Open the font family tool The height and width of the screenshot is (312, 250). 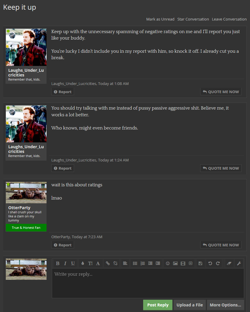tap(98, 263)
